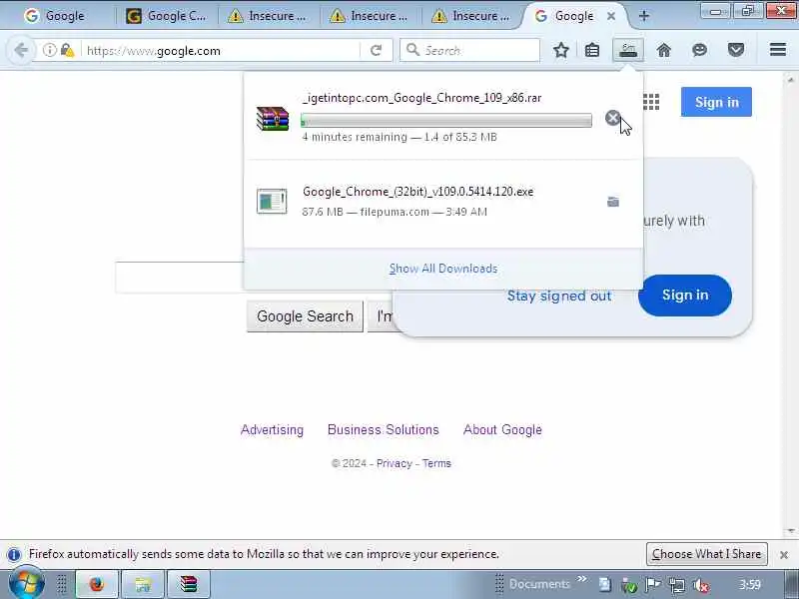Click the rounded Sign in button in popup
Viewport: 799px width, 599px height.
(685, 295)
